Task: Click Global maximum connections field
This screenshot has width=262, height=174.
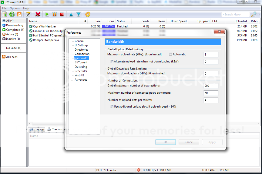Action: (x=211, y=86)
